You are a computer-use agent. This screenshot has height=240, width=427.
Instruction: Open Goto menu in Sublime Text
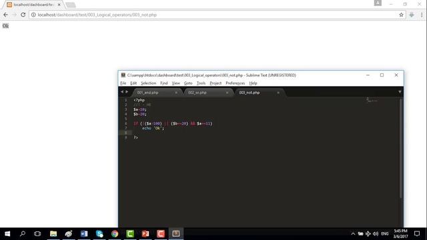pyautogui.click(x=188, y=83)
